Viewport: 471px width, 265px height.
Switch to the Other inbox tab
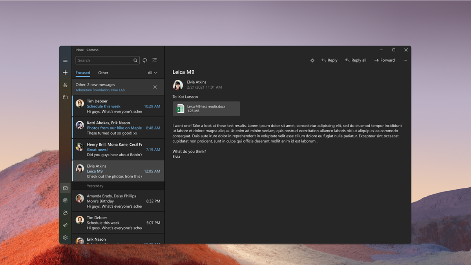(103, 73)
